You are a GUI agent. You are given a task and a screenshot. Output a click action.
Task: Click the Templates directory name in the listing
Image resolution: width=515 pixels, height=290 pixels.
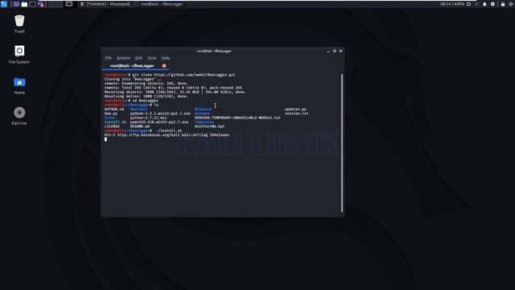point(204,122)
